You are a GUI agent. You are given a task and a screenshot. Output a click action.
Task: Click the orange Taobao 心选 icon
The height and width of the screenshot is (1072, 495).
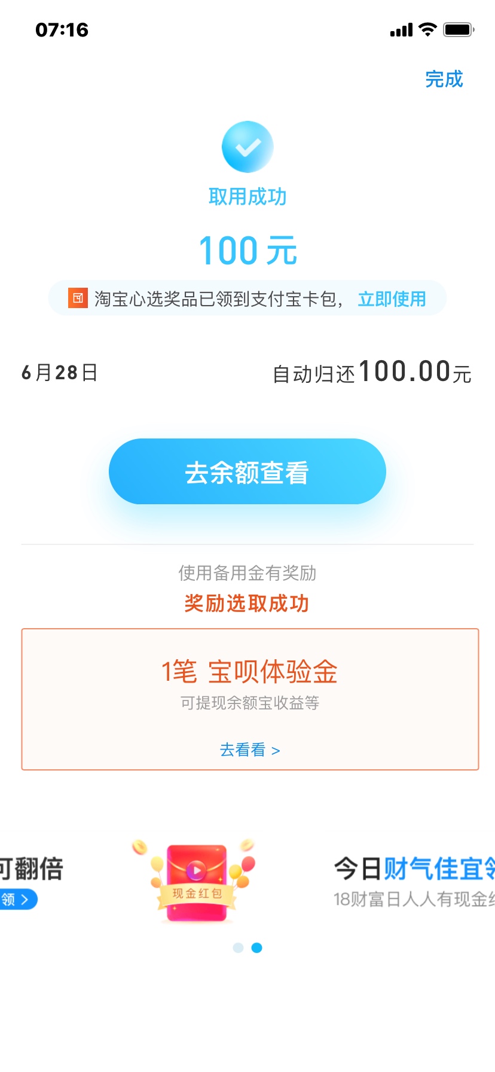pyautogui.click(x=78, y=298)
